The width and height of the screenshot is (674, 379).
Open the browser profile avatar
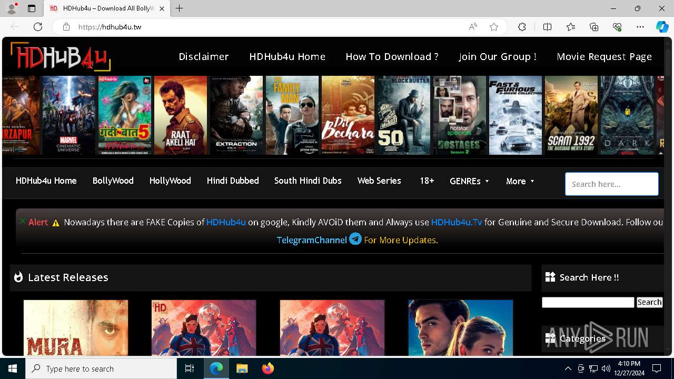(x=12, y=8)
